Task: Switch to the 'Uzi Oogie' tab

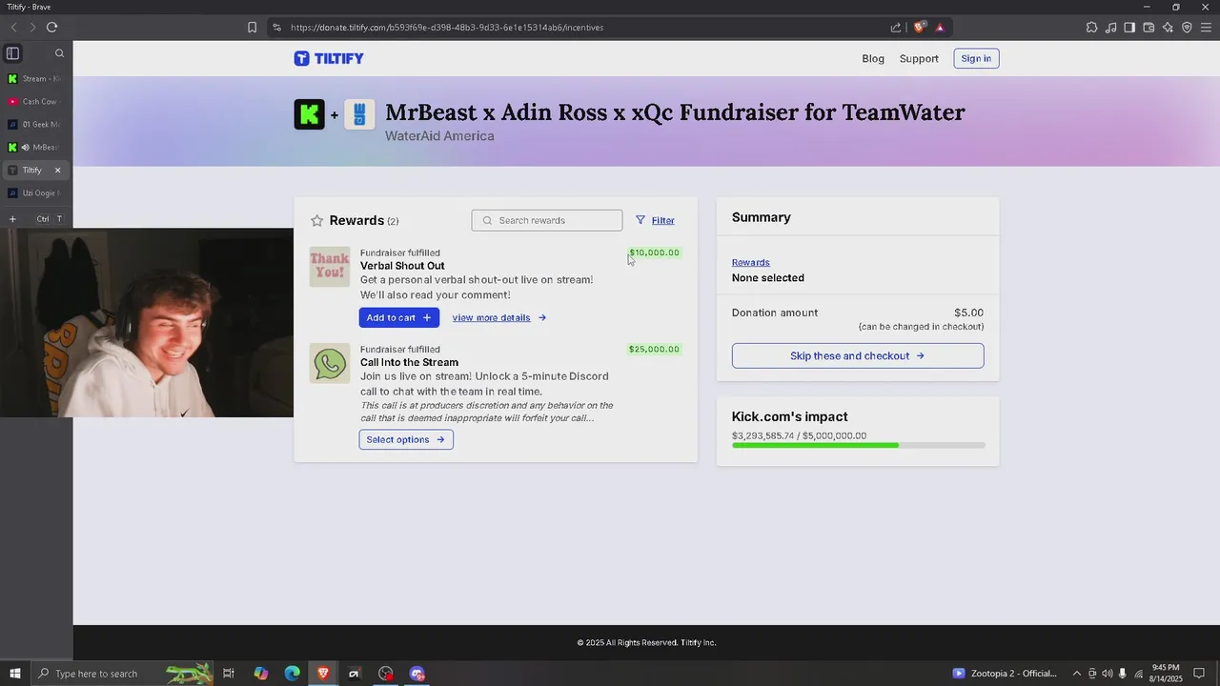Action: pos(36,193)
